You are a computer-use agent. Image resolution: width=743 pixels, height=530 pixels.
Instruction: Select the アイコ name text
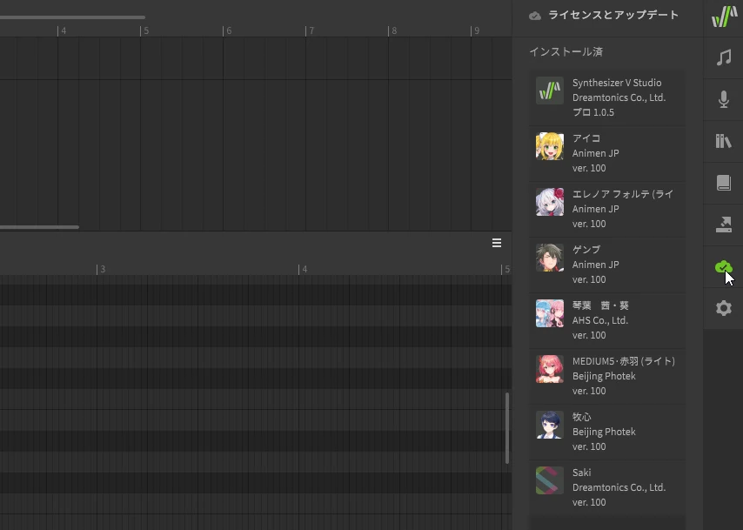pos(586,138)
